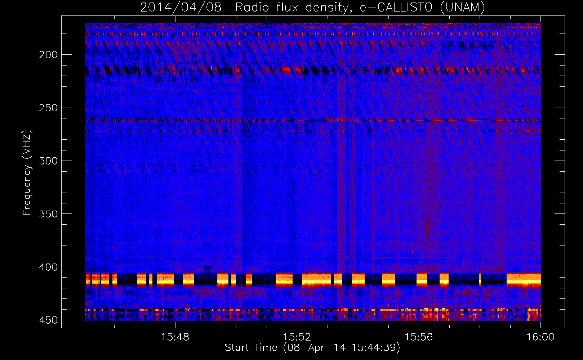Click the 200 frequency tick label

[48, 55]
